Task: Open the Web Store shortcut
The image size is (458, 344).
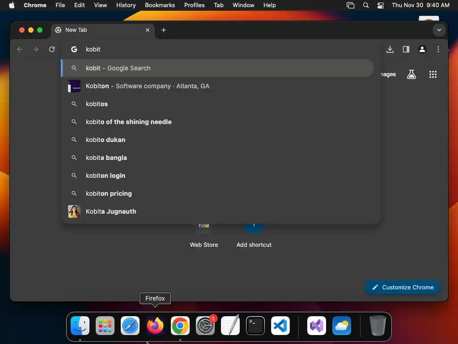Action: 204,236
